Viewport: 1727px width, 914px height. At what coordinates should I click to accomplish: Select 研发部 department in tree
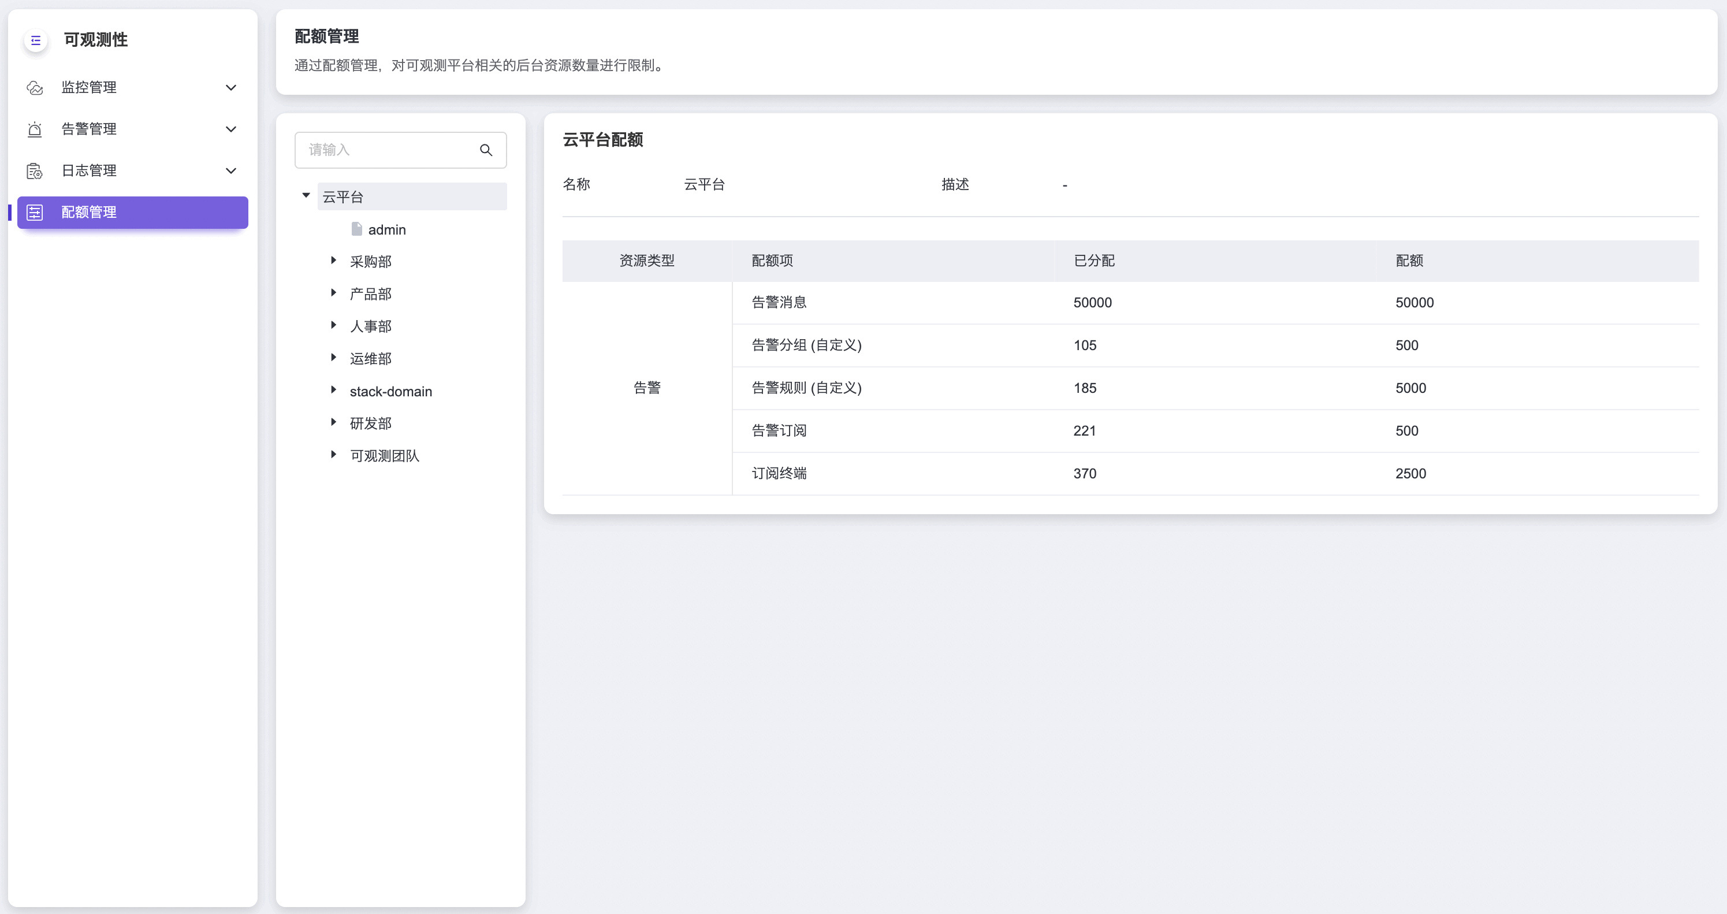371,424
